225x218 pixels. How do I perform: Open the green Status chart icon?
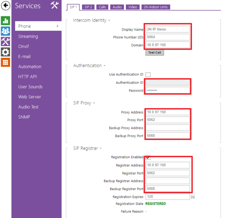[6, 21]
